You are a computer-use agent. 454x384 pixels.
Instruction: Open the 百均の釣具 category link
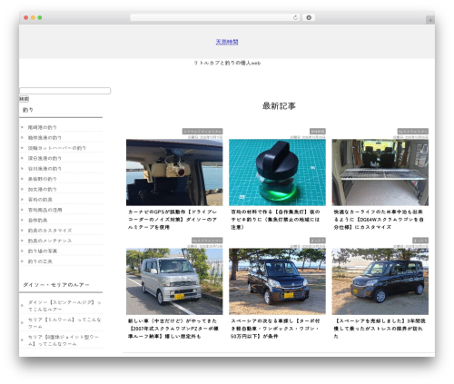(40, 200)
